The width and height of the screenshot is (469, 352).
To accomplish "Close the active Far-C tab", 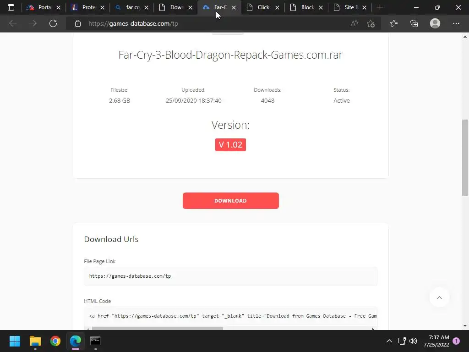I will coord(234,7).
